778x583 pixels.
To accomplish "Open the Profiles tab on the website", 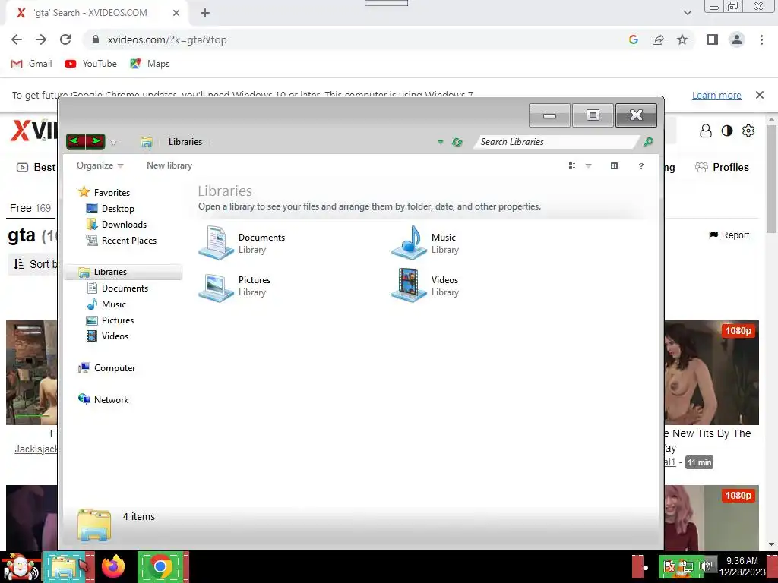I will tap(722, 168).
